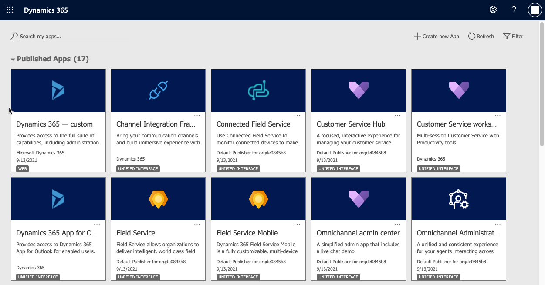The image size is (545, 285).
Task: Click 'Microsoft Dynamics 365' publisher text
Action: 40,153
